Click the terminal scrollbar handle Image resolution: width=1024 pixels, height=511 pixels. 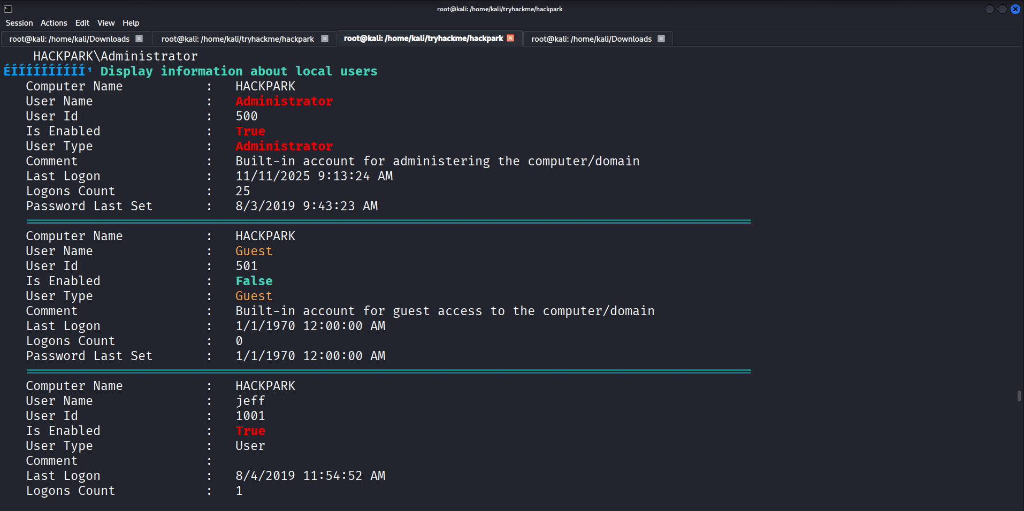tap(1019, 396)
